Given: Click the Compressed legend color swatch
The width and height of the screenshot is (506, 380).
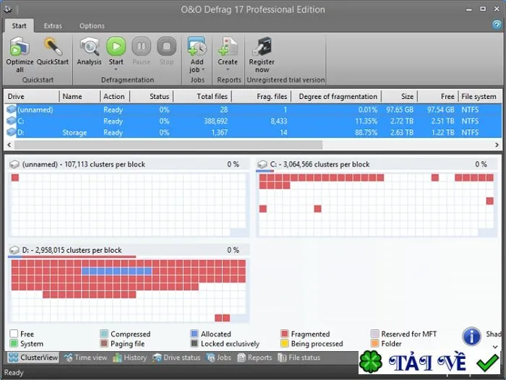Looking at the screenshot, I should pos(104,334).
